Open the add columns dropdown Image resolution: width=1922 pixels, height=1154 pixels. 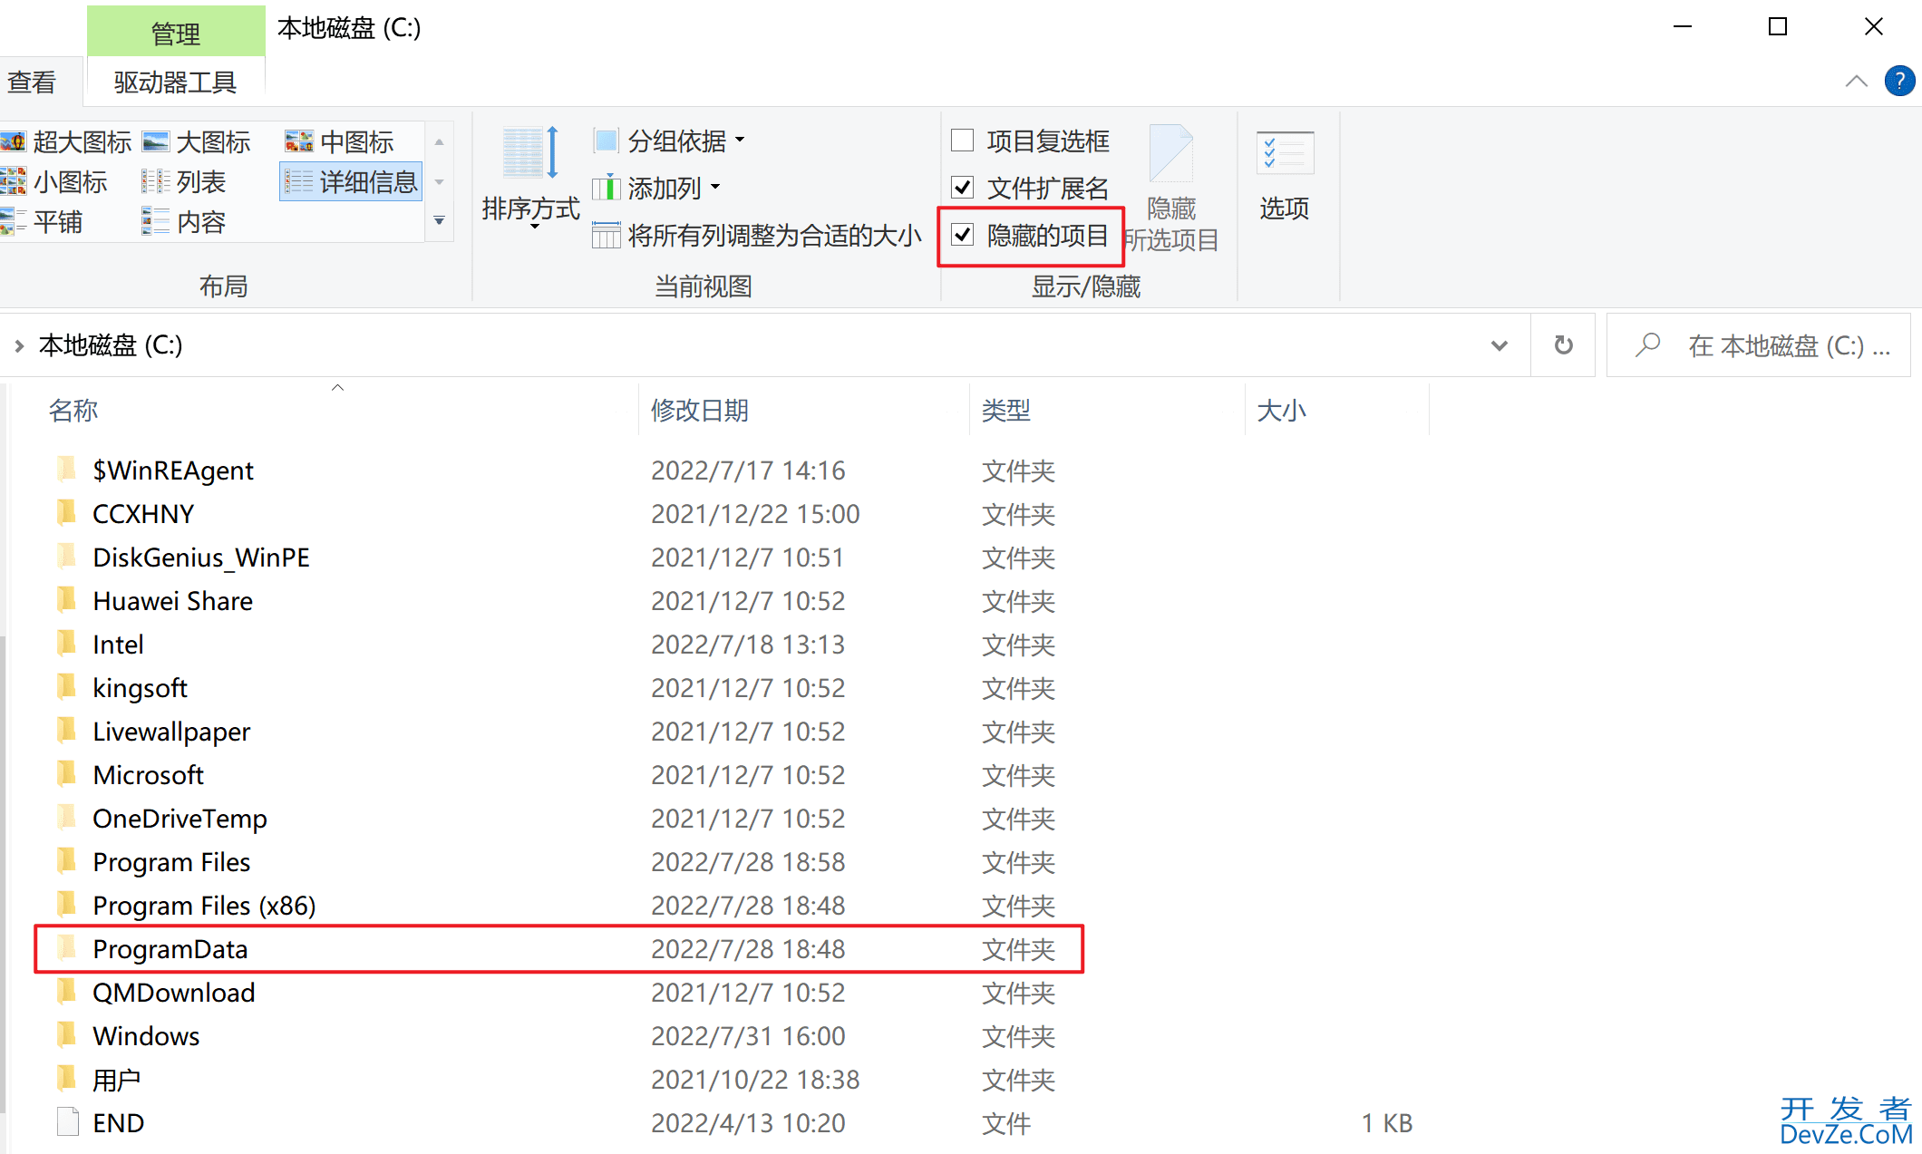[657, 188]
